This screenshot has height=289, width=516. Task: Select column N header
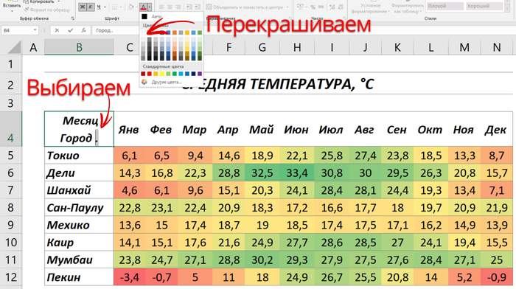coord(497,48)
